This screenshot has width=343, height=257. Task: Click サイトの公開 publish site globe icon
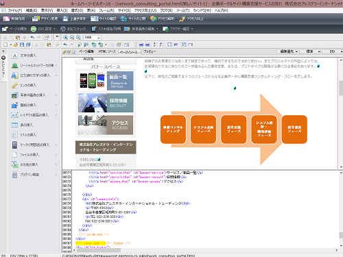(123, 19)
